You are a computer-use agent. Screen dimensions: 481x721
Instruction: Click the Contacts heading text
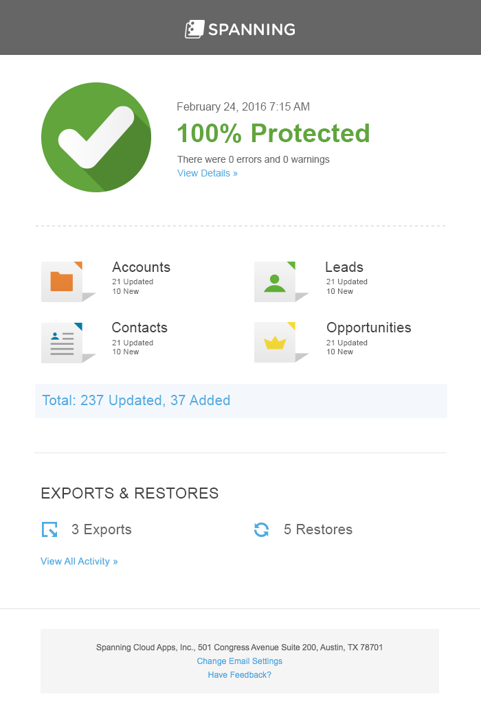click(x=139, y=328)
